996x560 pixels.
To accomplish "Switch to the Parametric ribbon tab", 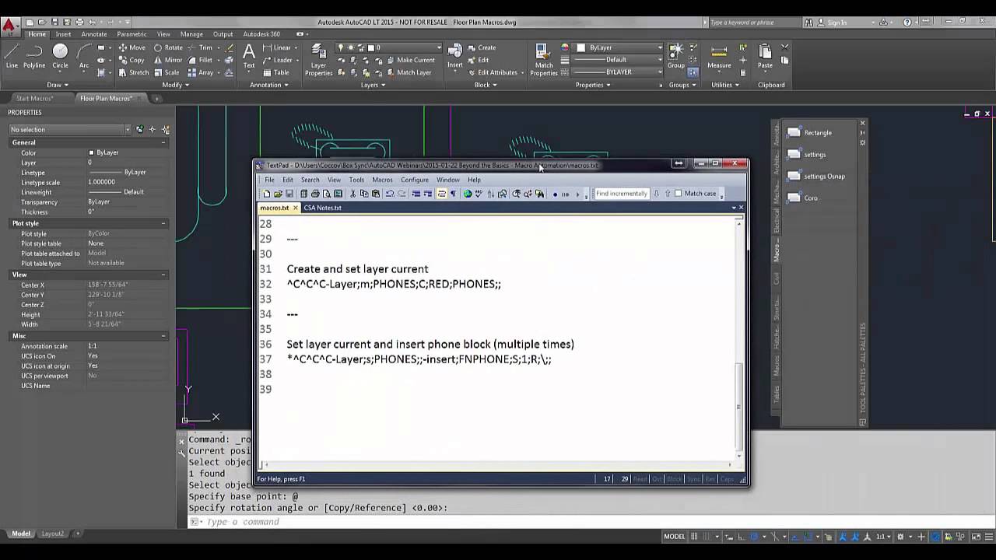I will click(132, 34).
